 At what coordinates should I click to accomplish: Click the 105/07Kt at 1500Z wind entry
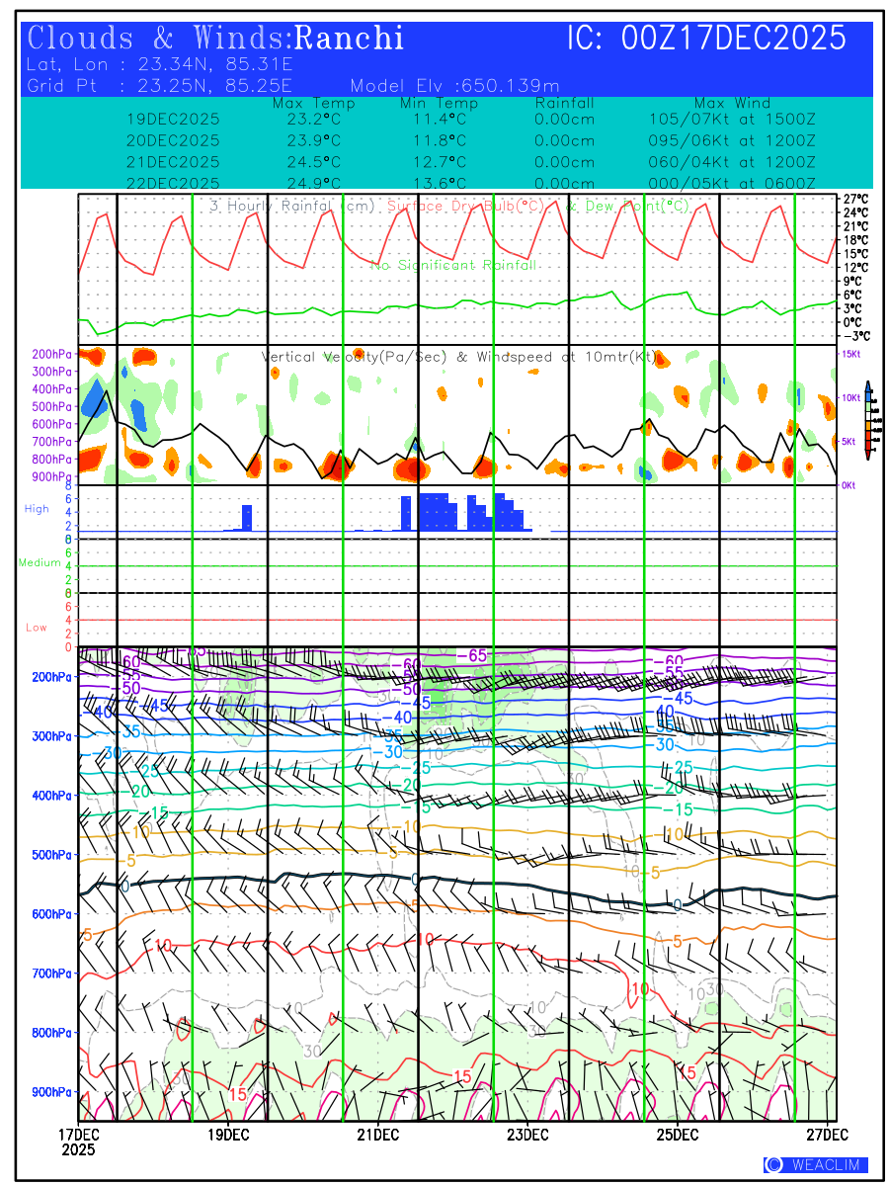click(x=732, y=119)
